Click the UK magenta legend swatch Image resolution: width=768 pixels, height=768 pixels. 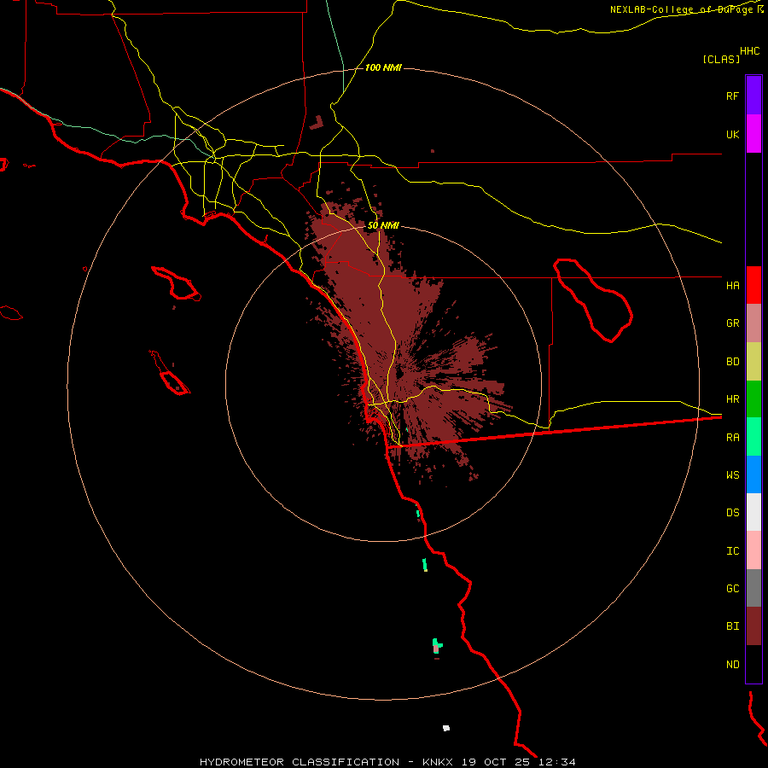pos(753,134)
